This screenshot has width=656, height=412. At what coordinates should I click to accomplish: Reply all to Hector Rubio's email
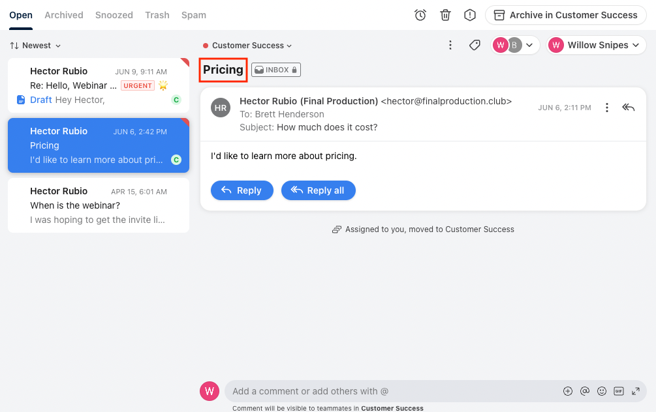point(319,190)
